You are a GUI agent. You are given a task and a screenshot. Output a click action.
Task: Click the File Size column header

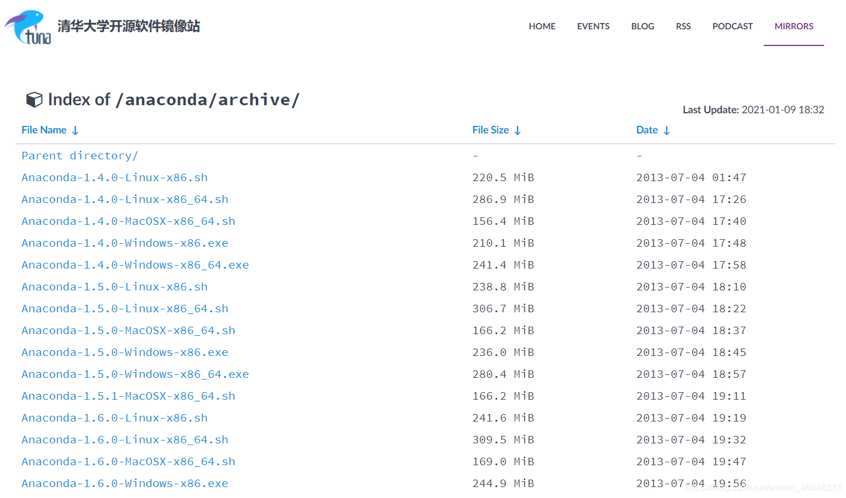pyautogui.click(x=491, y=130)
